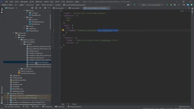Click the Run green play icon
Viewport: 194px width, 109px height.
pos(167,5)
